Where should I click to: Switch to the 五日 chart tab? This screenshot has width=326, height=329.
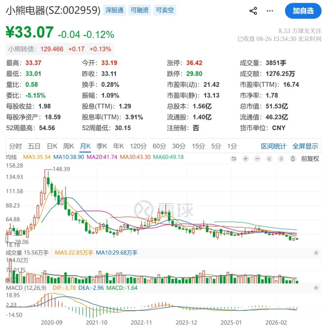[x=34, y=146]
